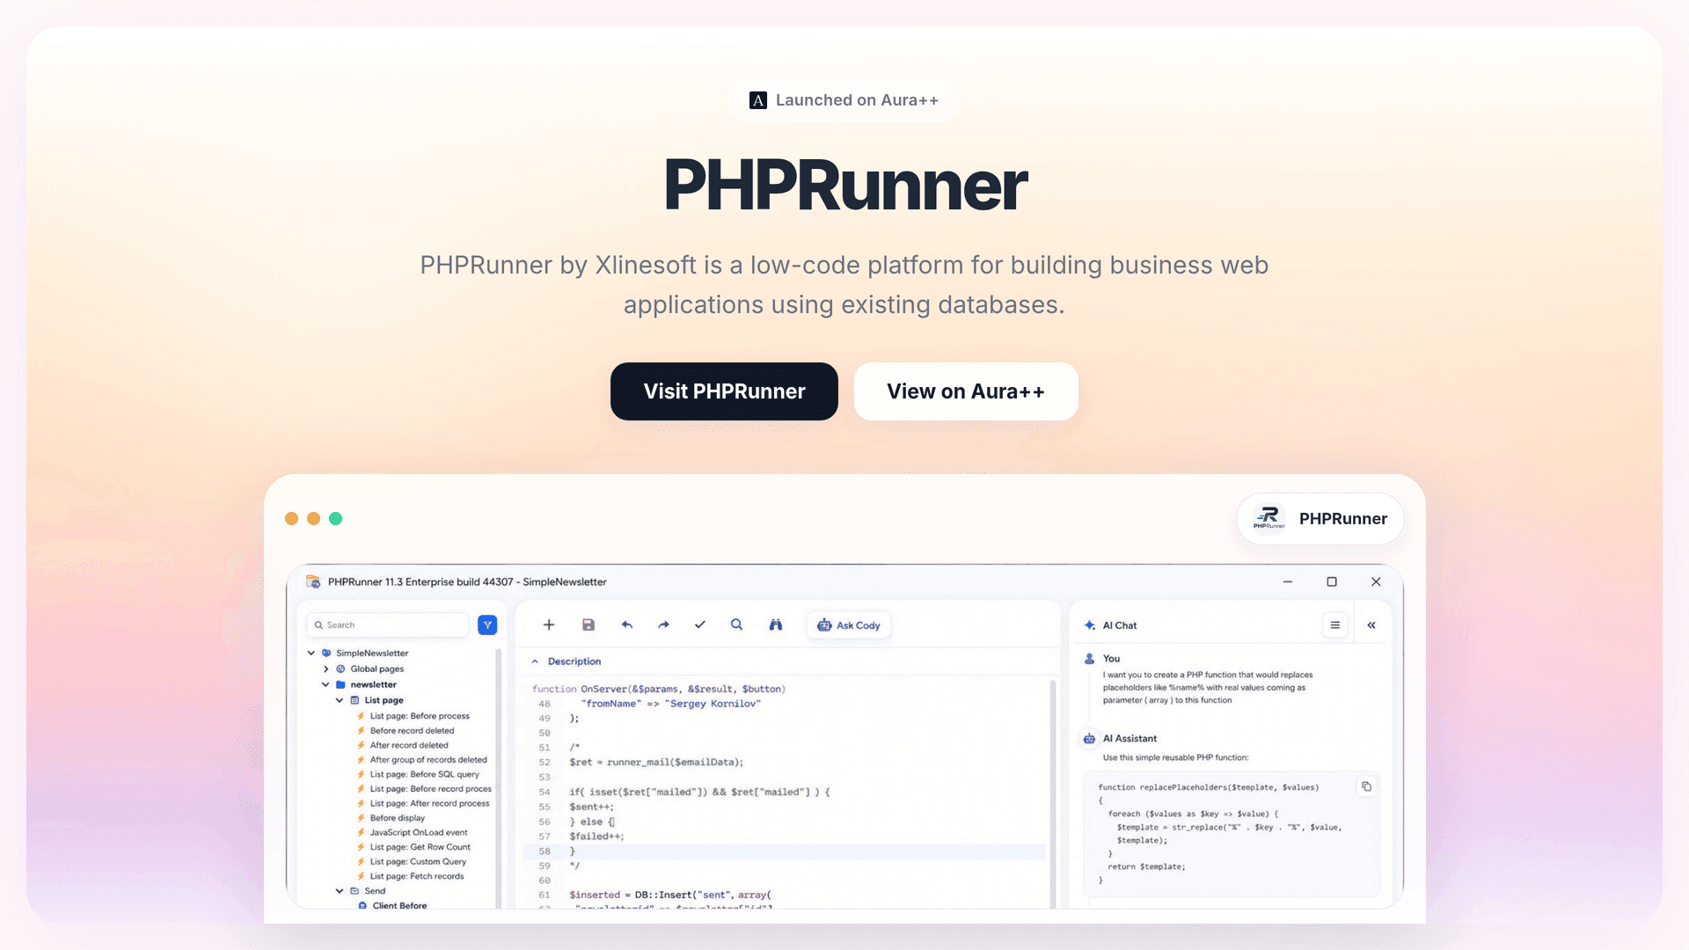Image resolution: width=1689 pixels, height=950 pixels.
Task: Select 'JavaScript OnLoad event' item
Action: 419,833
